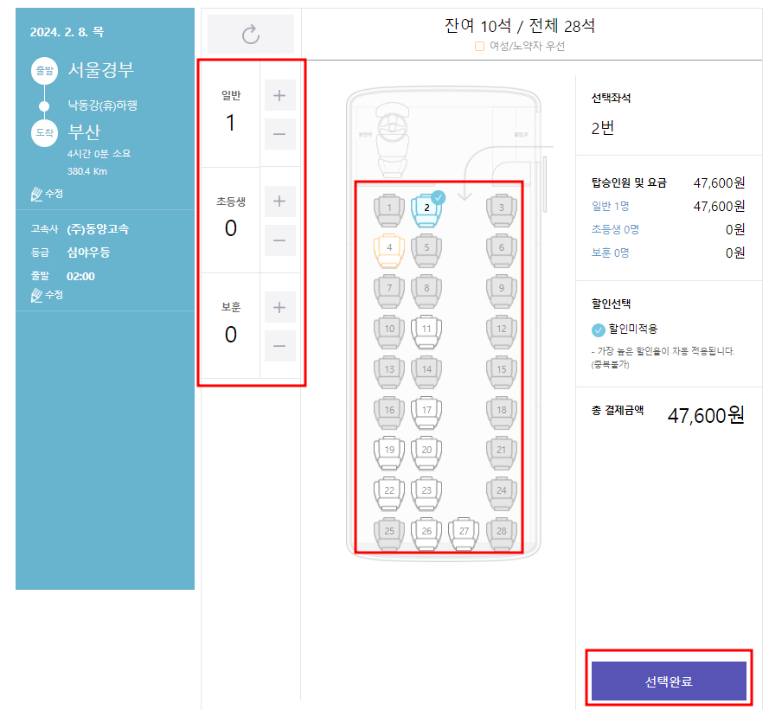The width and height of the screenshot is (769, 710).
Task: Click the pencil icon beside route 수정
Action: [36, 194]
